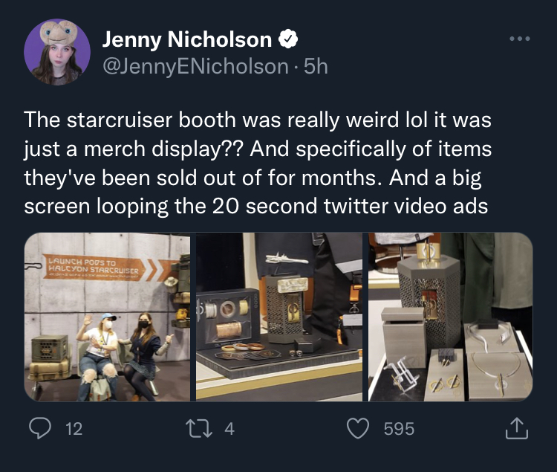The height and width of the screenshot is (472, 557).
Task: Click the bracelet box in middle photo
Action: tap(228, 318)
